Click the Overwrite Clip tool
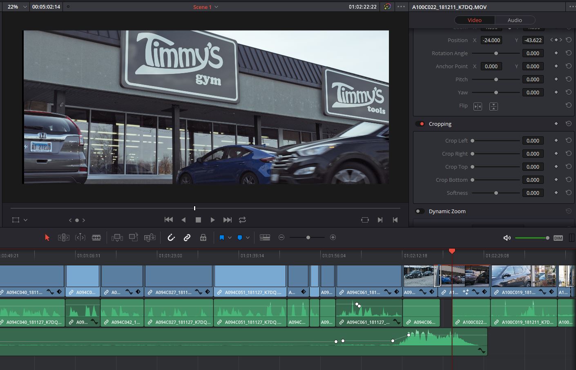This screenshot has height=370, width=576. [134, 237]
